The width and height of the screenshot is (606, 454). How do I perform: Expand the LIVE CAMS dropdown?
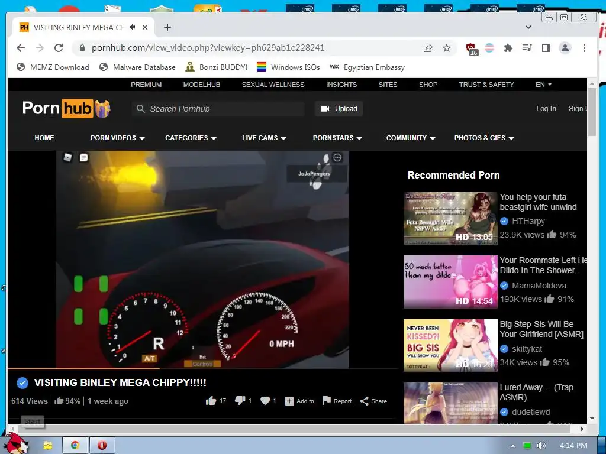point(264,138)
